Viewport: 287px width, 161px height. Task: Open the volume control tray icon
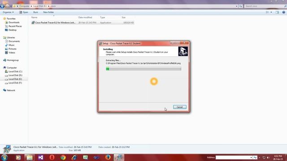click(x=268, y=157)
